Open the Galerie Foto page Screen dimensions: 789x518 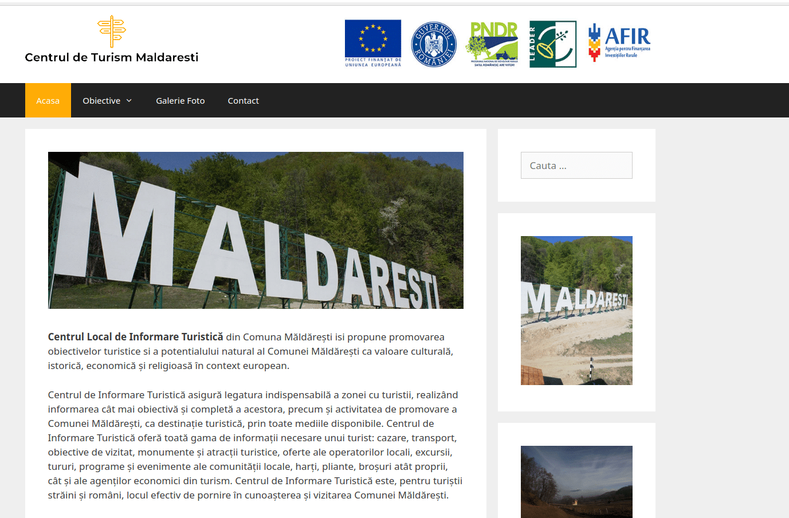point(180,101)
